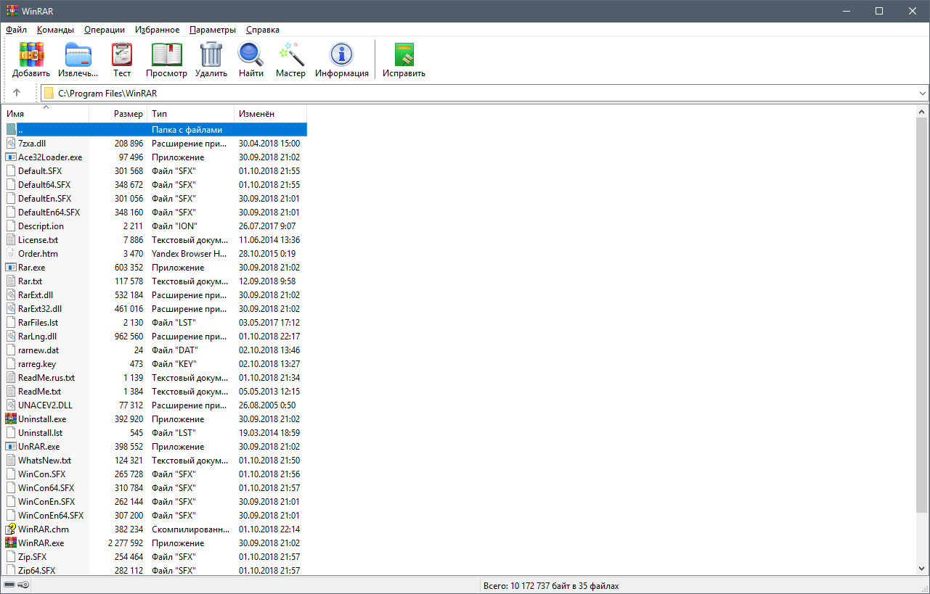This screenshot has width=930, height=594.
Task: Open the Избранное menu
Action: coord(157,30)
